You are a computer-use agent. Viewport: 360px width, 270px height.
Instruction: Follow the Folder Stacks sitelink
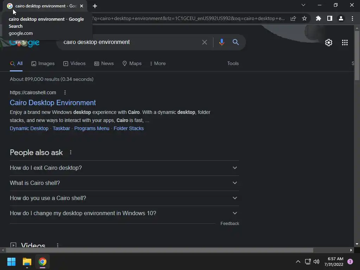[x=129, y=129]
